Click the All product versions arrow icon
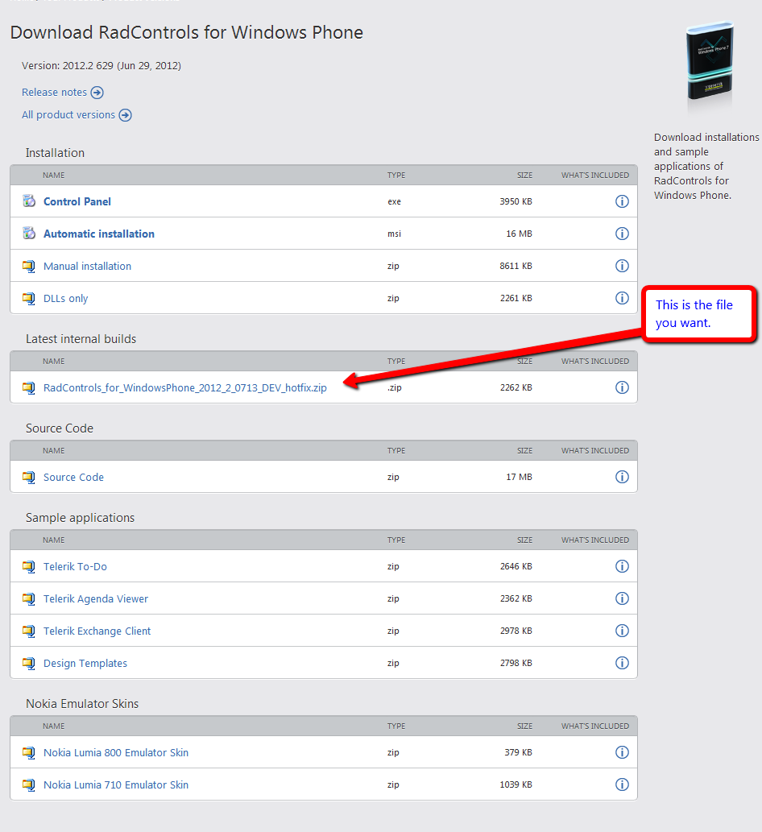 coord(125,115)
